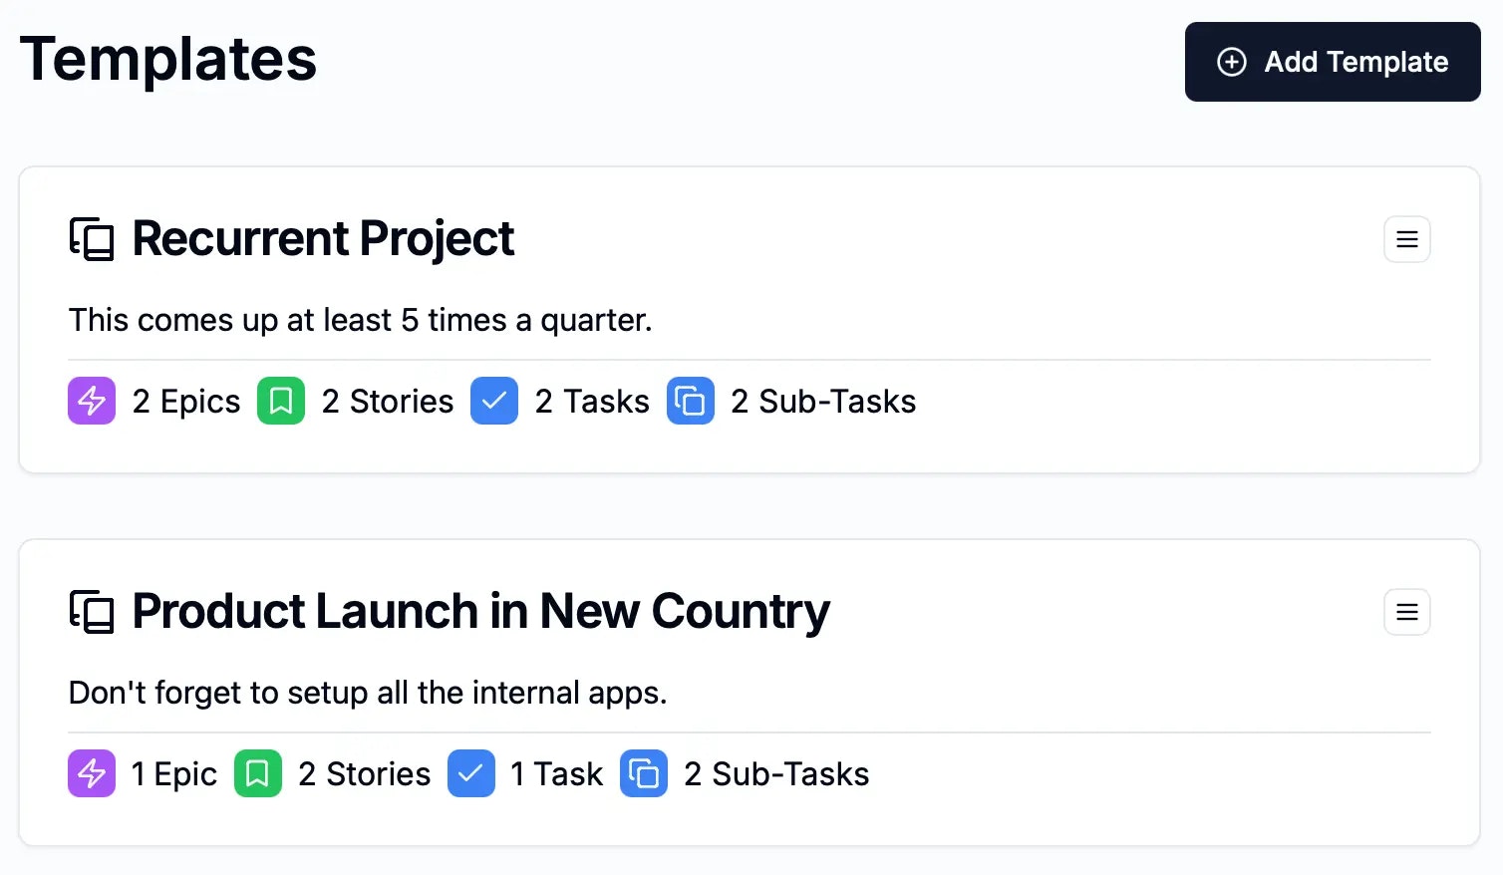The width and height of the screenshot is (1503, 875).
Task: Click the template icon beside Product Launch
Action: tap(92, 612)
